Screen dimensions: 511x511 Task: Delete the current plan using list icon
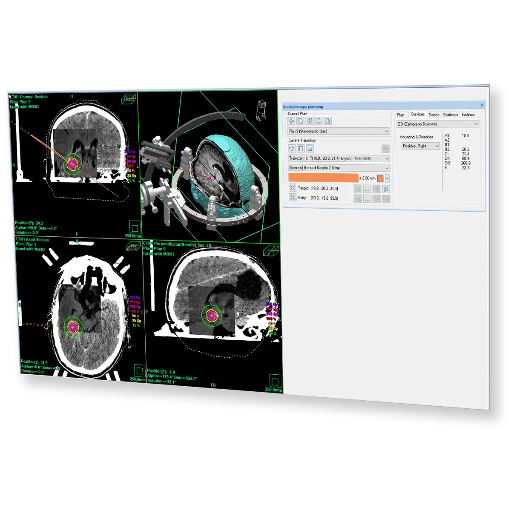310,121
